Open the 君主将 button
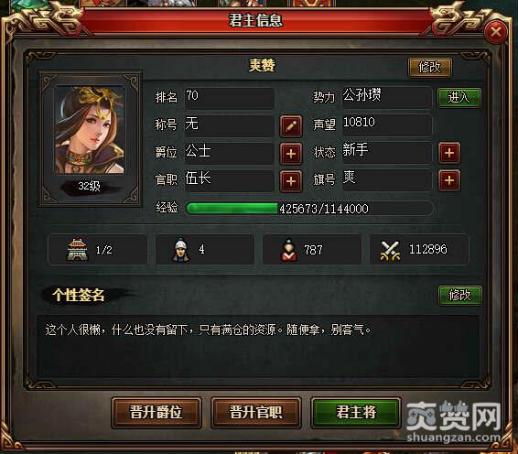Image resolution: width=518 pixels, height=454 pixels. click(356, 413)
